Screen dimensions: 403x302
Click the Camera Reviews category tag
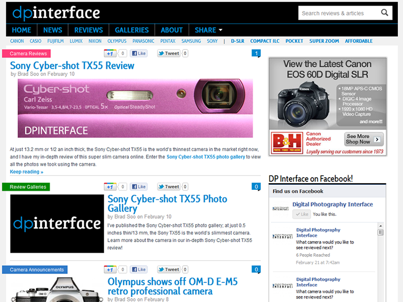(27, 53)
